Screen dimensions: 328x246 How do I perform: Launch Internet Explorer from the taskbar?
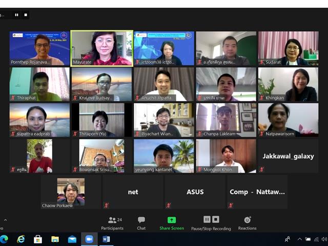(x=20, y=239)
